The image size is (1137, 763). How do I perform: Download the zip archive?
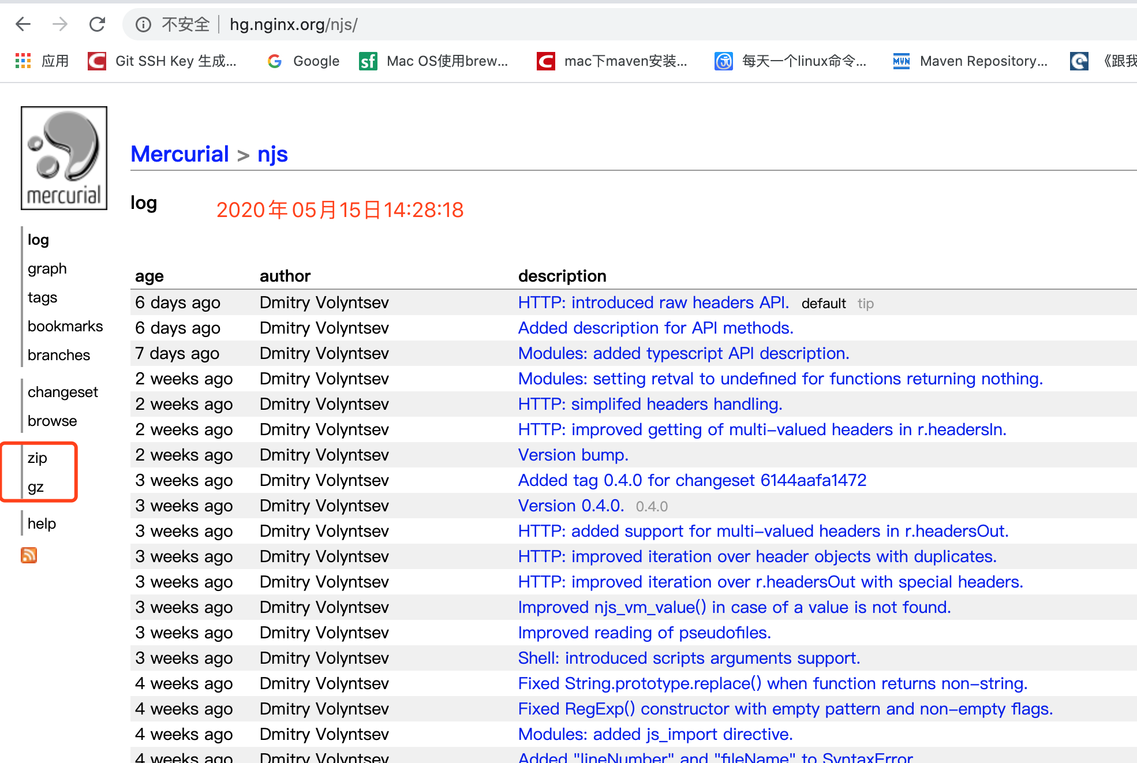(38, 458)
